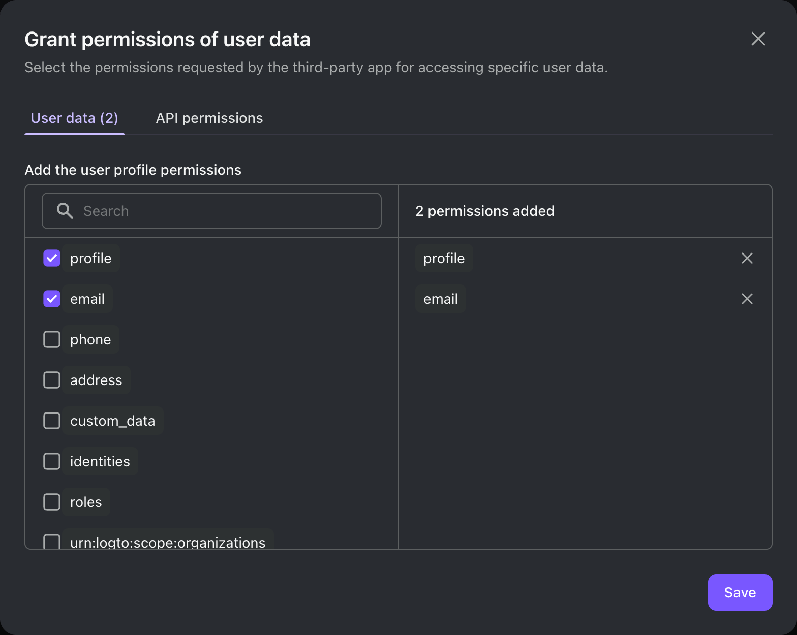This screenshot has height=635, width=797.
Task: Enable the phone permission checkbox
Action: coord(52,339)
